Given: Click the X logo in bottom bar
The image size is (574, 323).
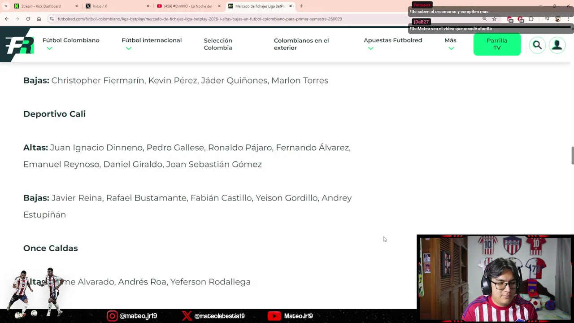Looking at the screenshot, I should click(x=187, y=316).
